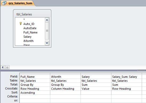Image resolution: width=146 pixels, height=103 pixels.
Task: Select the qry_Salaries_Sum query tab
Action: pyautogui.click(x=18, y=3)
